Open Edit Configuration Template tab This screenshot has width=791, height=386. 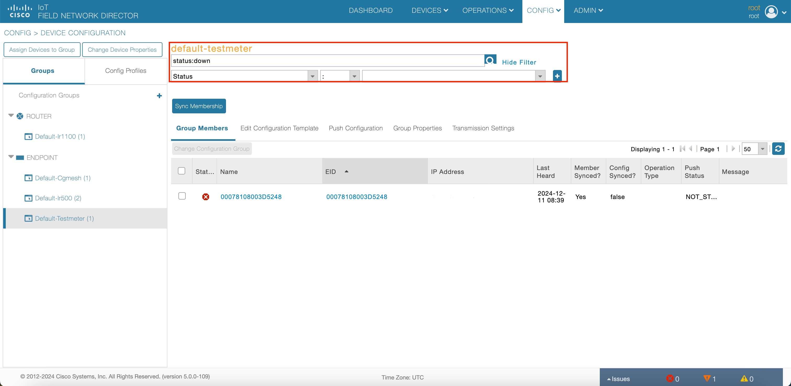pyautogui.click(x=279, y=128)
